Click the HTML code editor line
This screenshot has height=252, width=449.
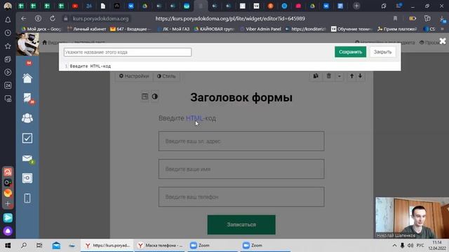(x=229, y=66)
